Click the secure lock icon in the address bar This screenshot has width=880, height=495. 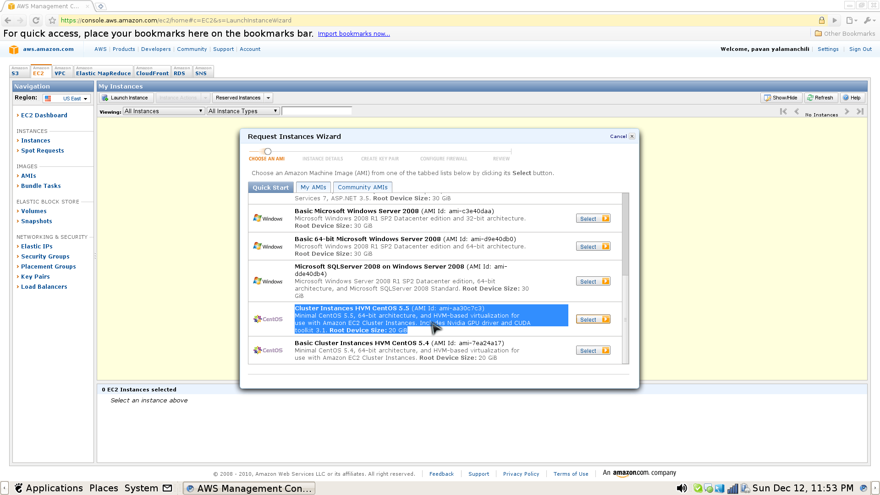(822, 20)
